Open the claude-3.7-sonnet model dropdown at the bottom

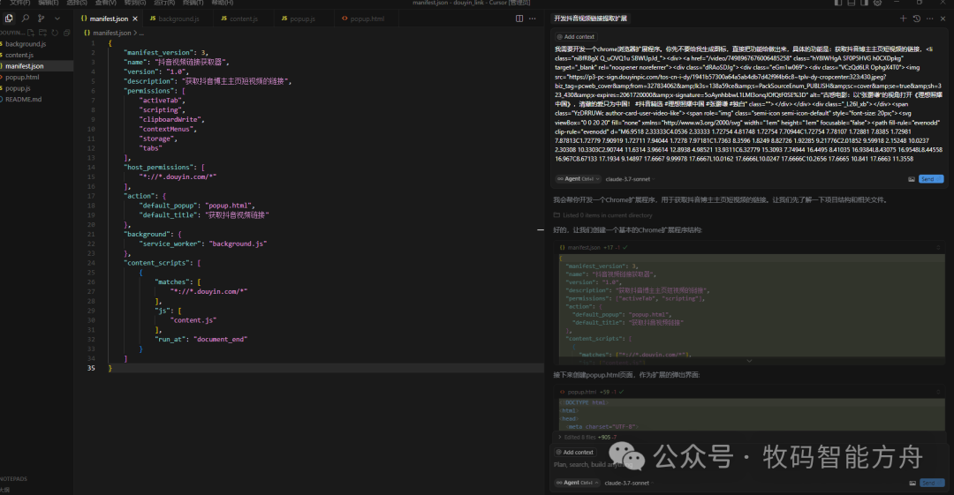point(628,483)
